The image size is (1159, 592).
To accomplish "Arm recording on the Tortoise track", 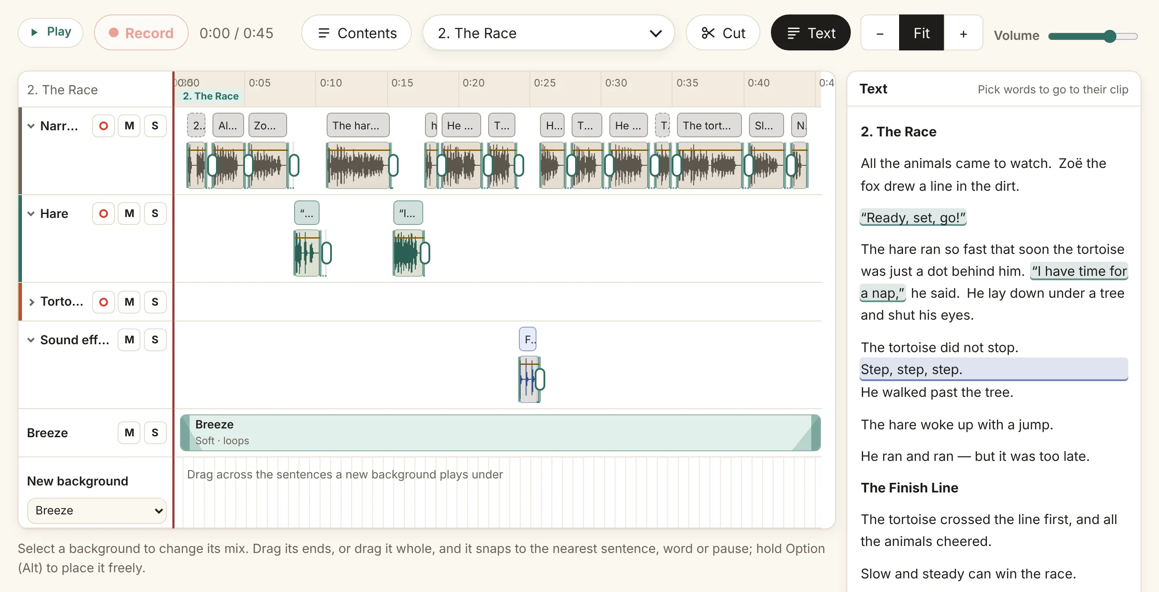I will [x=104, y=302].
